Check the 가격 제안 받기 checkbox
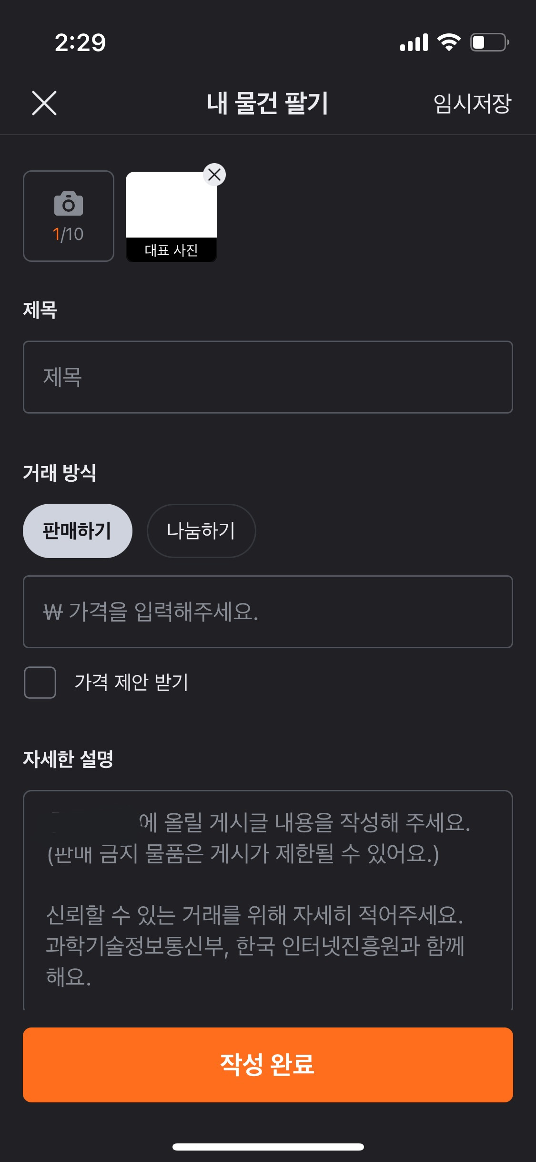 [40, 682]
